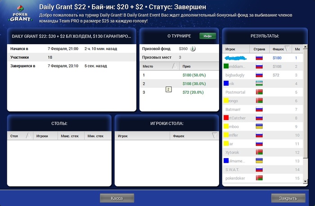The width and height of the screenshot is (315, 206).
Task: Sort results by Фишек column arrow
Action: [287, 49]
